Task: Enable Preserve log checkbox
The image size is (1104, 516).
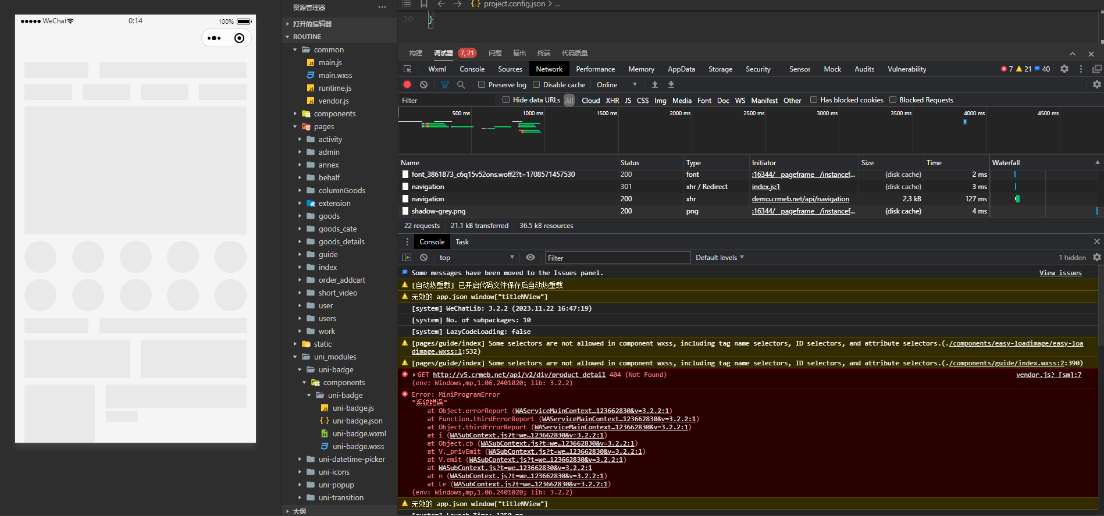Action: pos(482,84)
